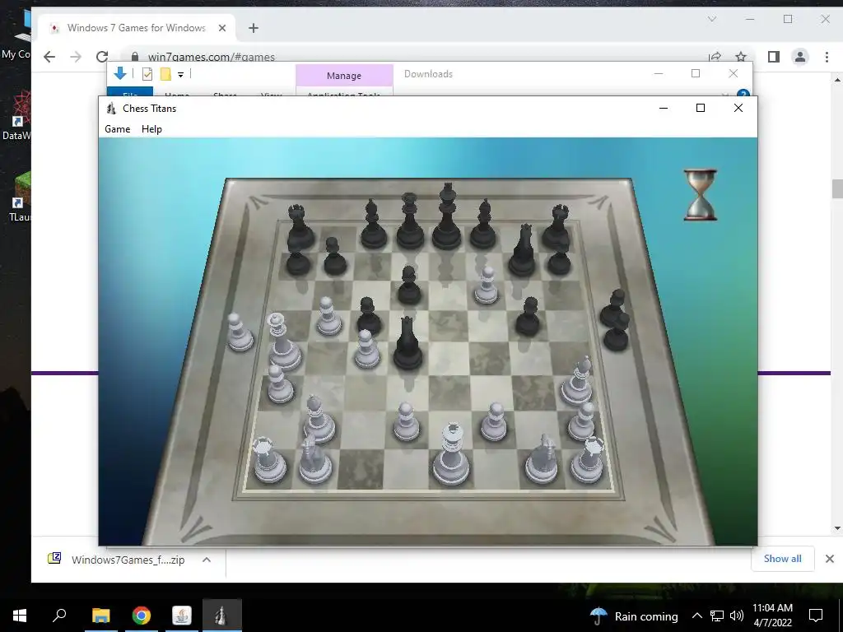843x632 pixels.
Task: Open the Chrome tab search chevron
Action: point(712,20)
